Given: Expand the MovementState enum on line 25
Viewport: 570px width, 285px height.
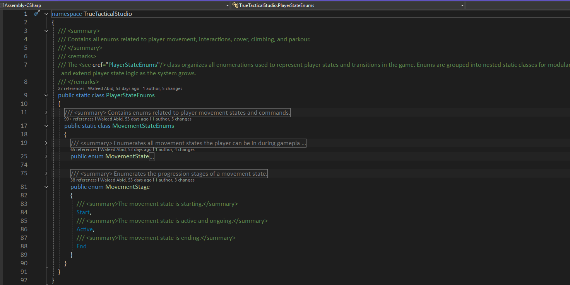Looking at the screenshot, I should click(x=46, y=156).
